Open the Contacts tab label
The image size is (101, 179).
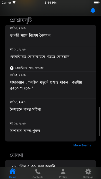tap(38, 177)
